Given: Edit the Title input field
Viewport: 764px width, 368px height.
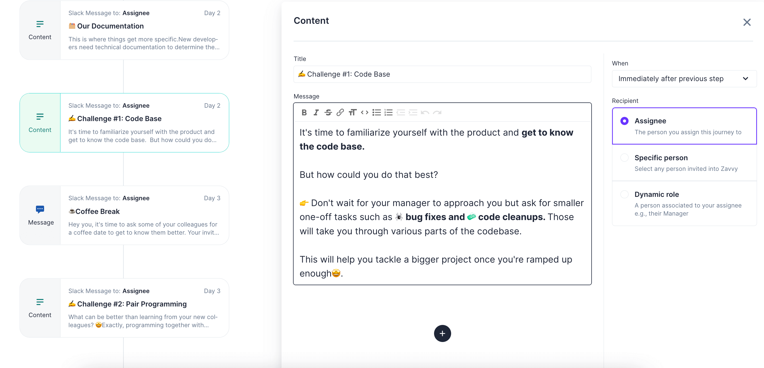Looking at the screenshot, I should (x=442, y=74).
